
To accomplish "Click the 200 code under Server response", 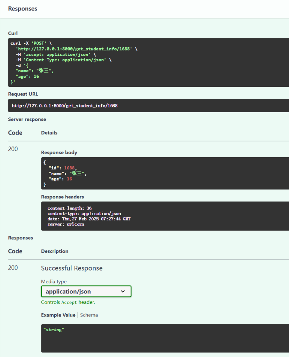I will (x=13, y=149).
